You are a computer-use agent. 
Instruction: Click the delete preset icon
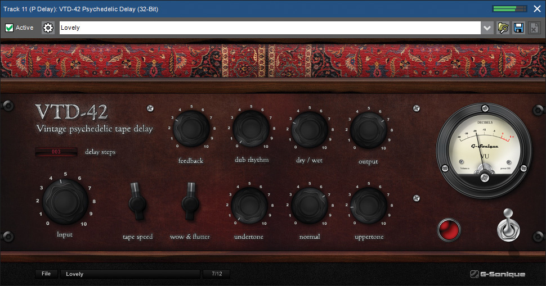point(534,28)
